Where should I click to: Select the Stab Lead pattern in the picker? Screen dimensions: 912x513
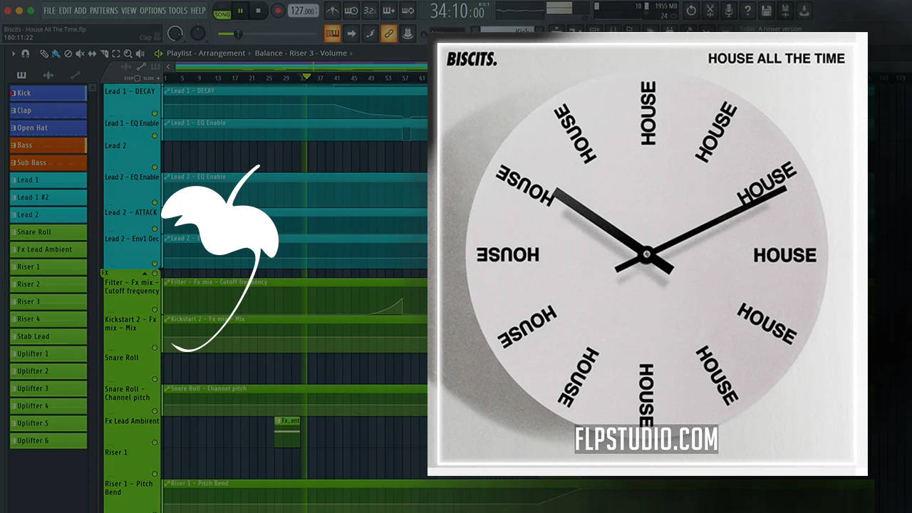tap(48, 336)
